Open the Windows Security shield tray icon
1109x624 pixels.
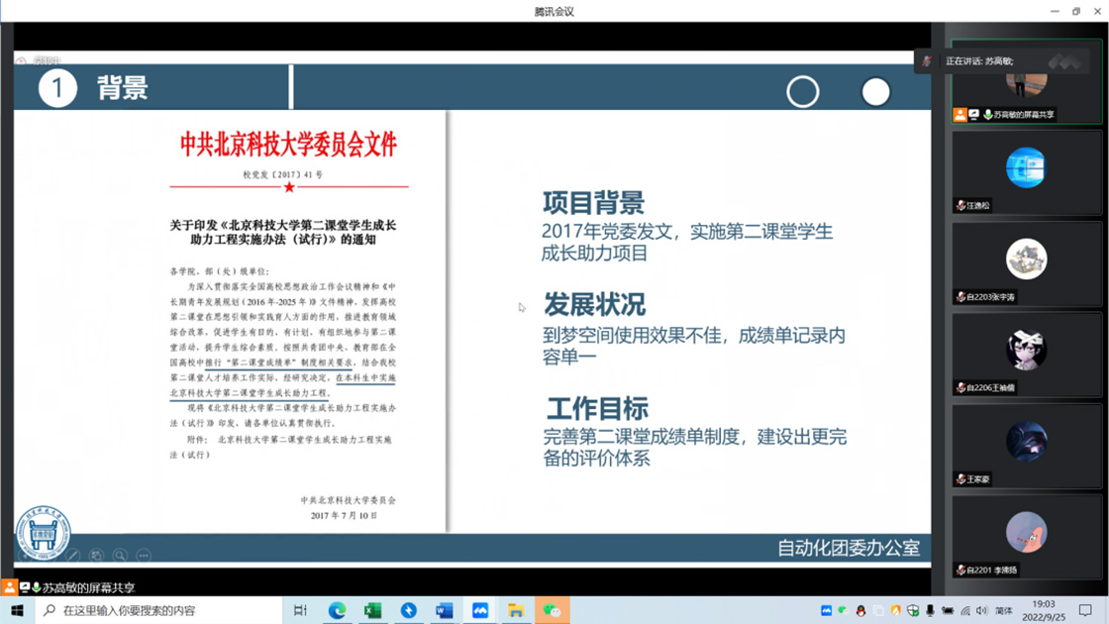[913, 610]
